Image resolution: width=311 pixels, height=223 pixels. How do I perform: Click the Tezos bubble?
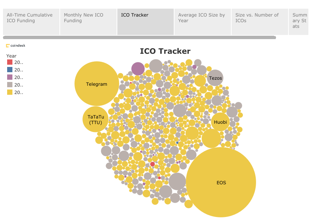tap(215, 78)
